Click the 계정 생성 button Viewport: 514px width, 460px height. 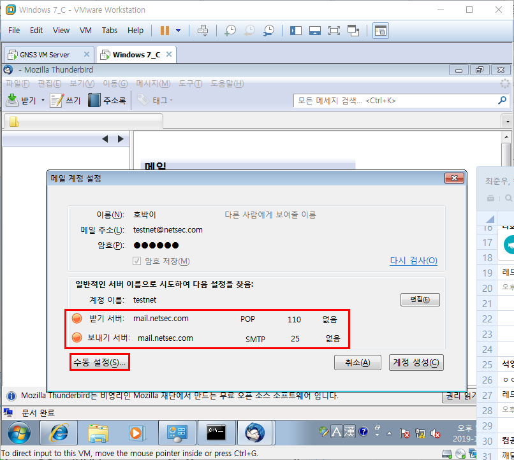click(416, 363)
